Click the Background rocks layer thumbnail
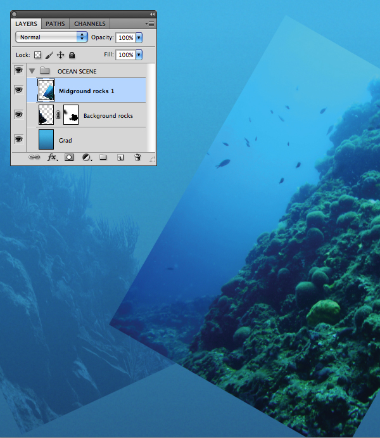The image size is (380, 438). click(x=46, y=115)
